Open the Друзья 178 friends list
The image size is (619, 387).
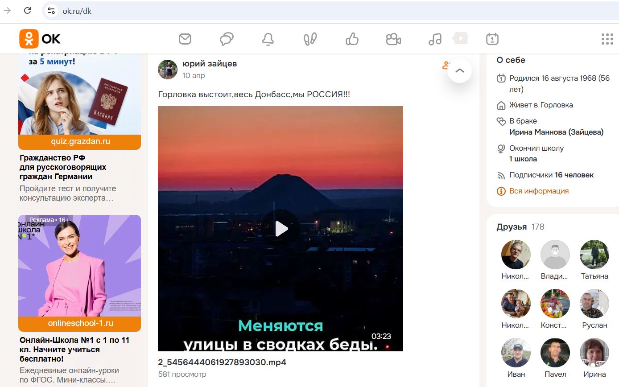[x=520, y=226]
